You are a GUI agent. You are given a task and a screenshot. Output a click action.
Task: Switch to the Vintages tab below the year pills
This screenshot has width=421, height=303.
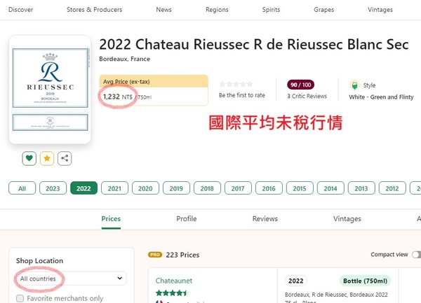tap(347, 219)
